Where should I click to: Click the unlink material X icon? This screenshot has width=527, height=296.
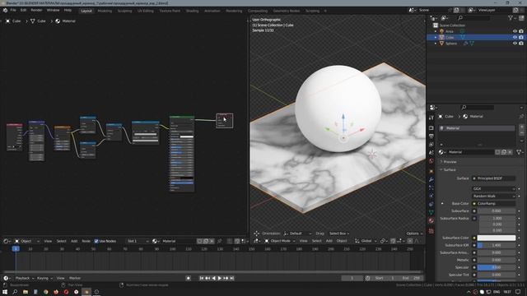pyautogui.click(x=511, y=152)
